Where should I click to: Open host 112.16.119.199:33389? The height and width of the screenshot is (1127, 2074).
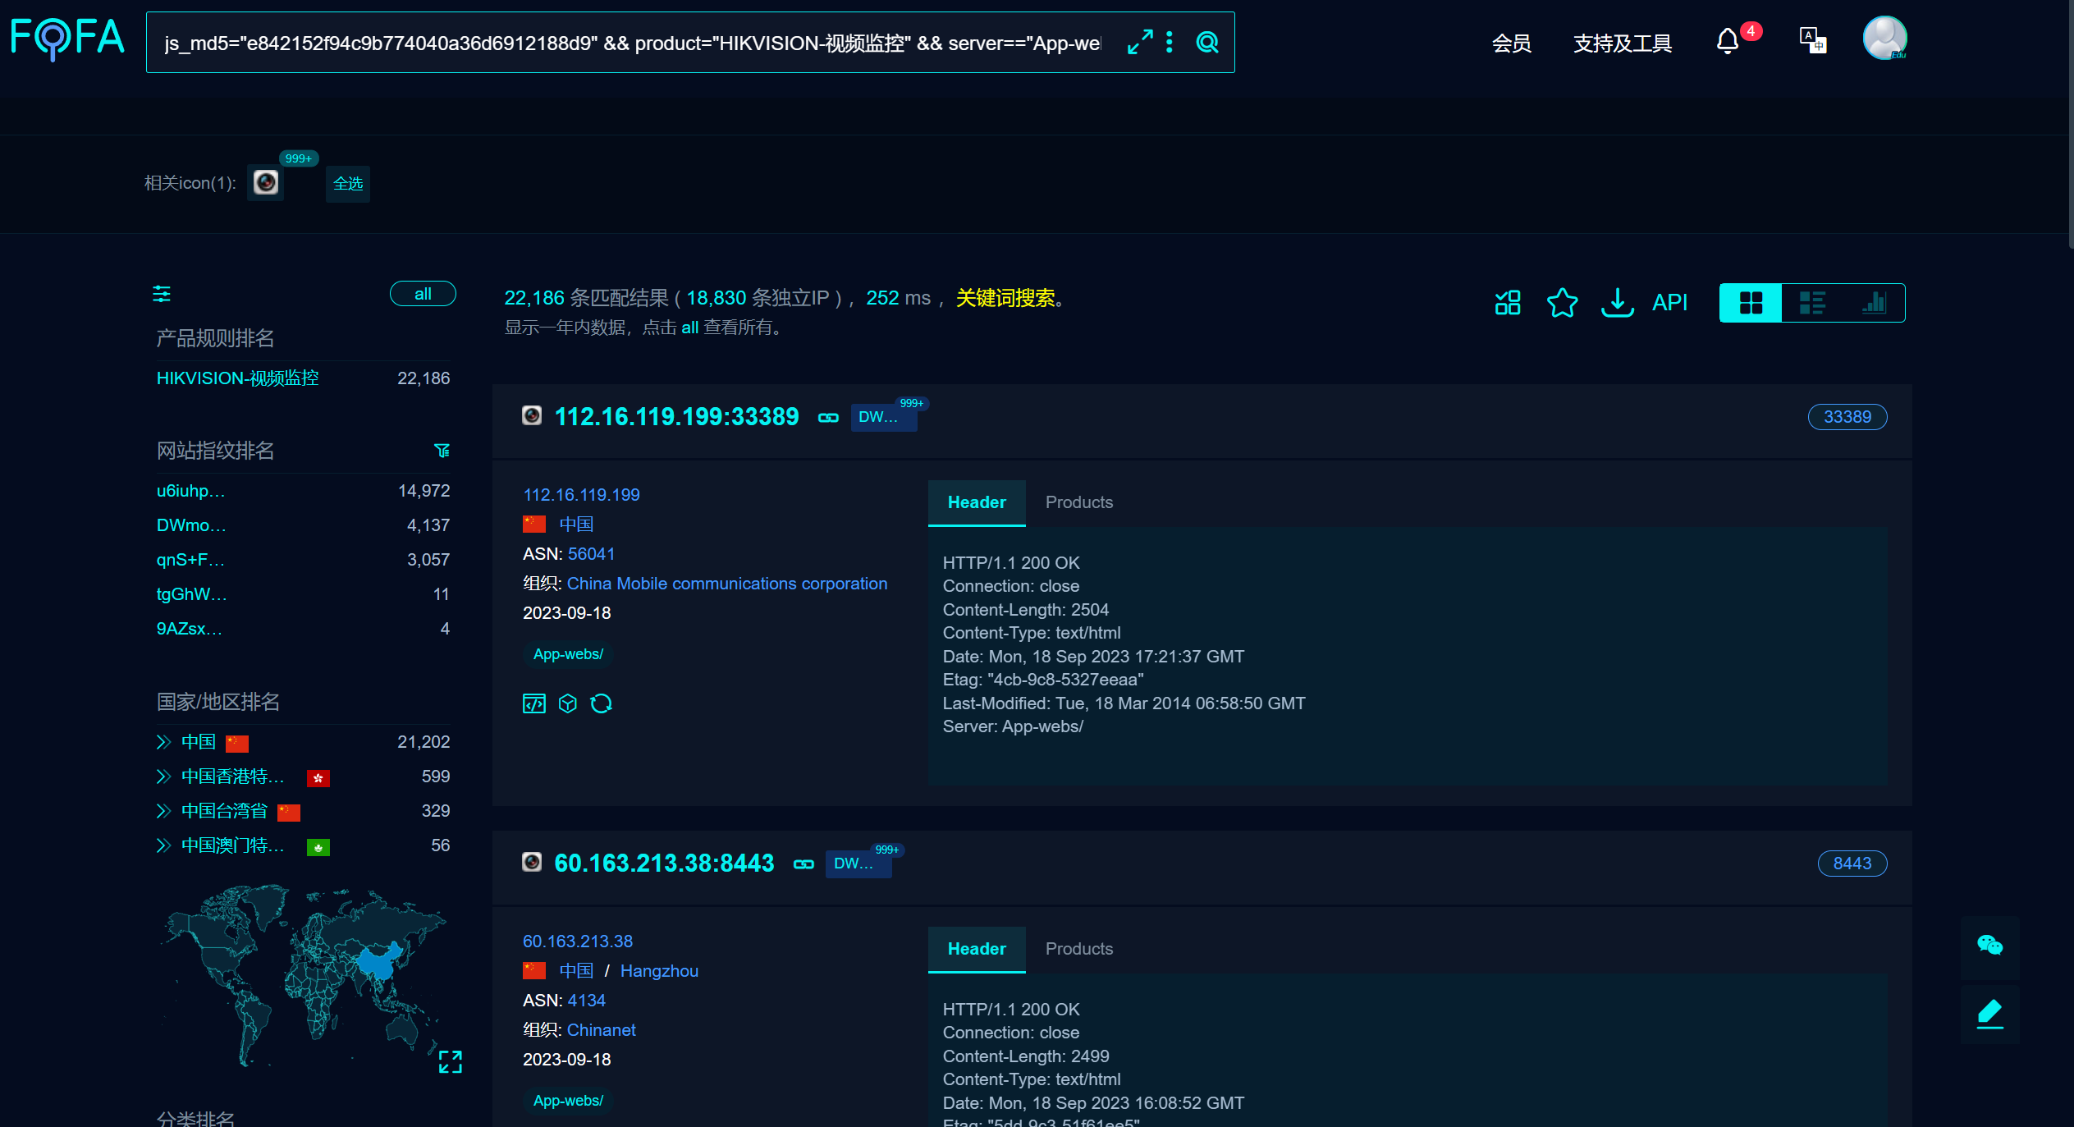point(676,417)
